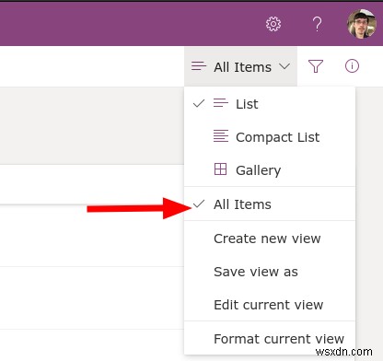Select the List layout option
Image resolution: width=383 pixels, height=361 pixels.
pos(270,104)
